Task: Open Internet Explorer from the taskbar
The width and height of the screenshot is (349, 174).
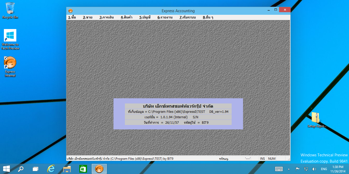Action: coord(51,169)
